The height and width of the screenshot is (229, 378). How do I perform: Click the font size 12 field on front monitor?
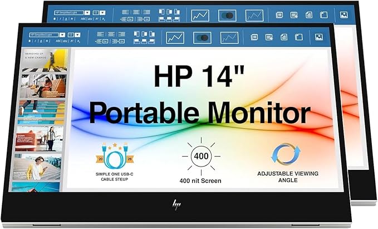pyautogui.click(x=71, y=35)
